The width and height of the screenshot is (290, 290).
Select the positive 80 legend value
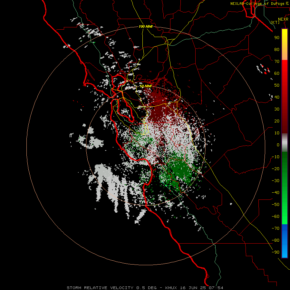277,49
